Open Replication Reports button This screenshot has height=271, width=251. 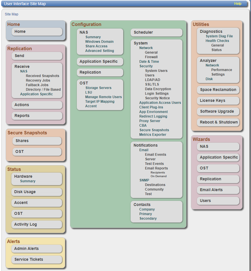(37, 116)
